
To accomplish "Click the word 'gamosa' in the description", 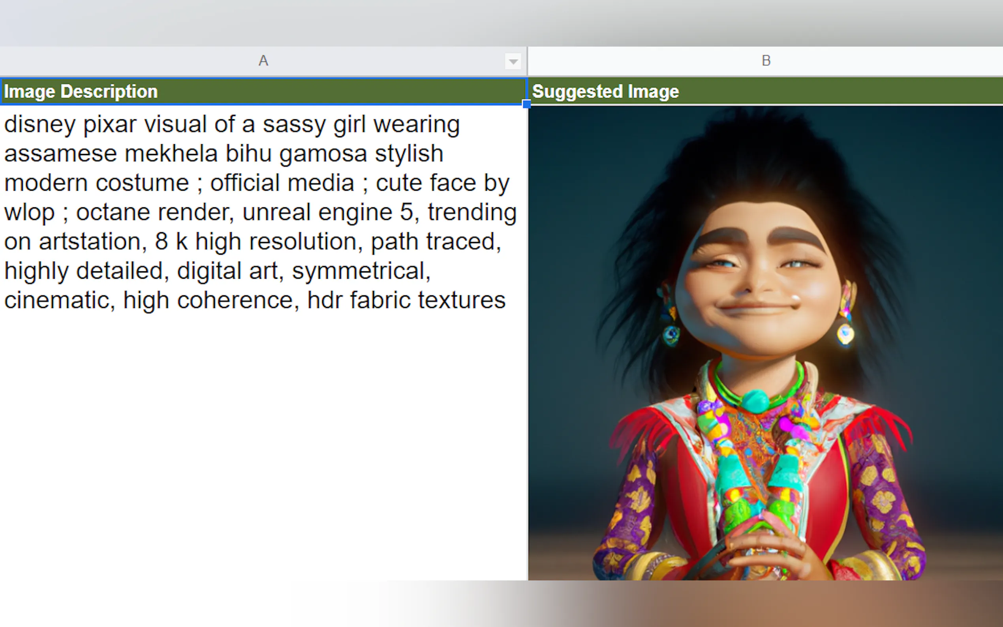I will point(323,154).
